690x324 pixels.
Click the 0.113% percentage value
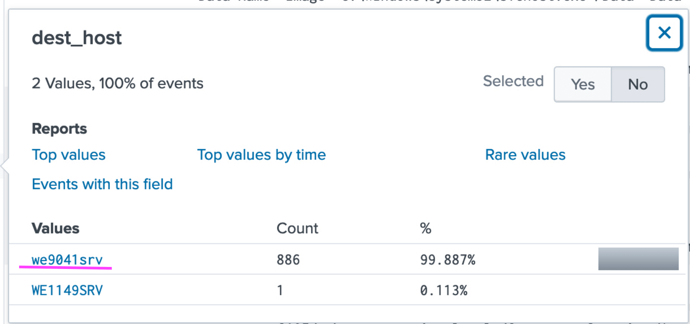click(443, 290)
